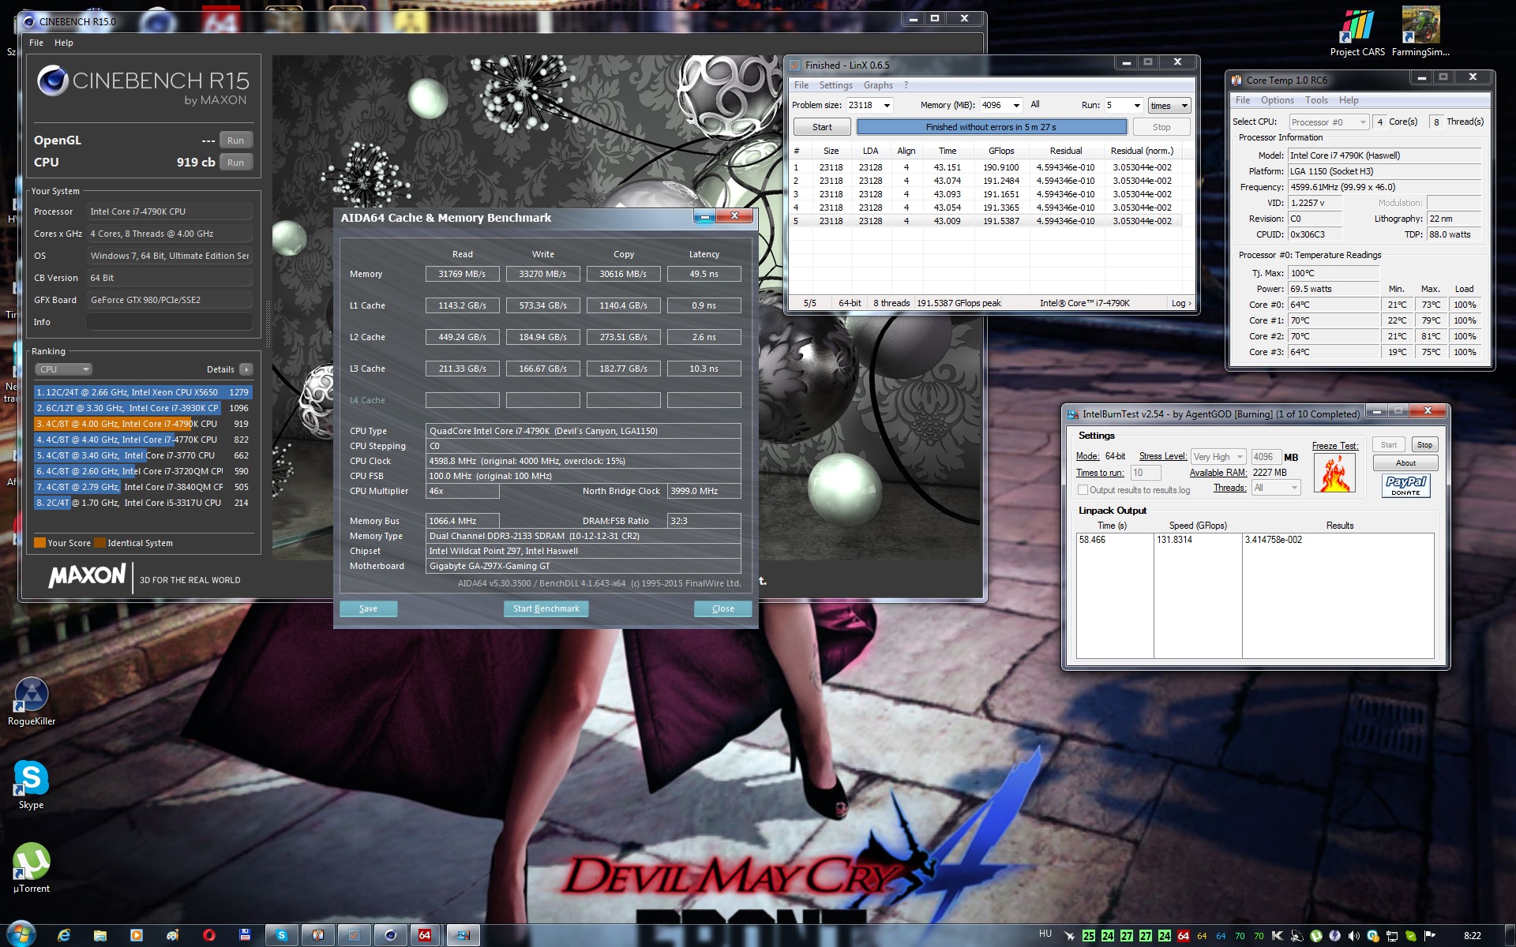
Task: Open Stress Level dropdown in IntelBurnTest
Action: click(1218, 457)
